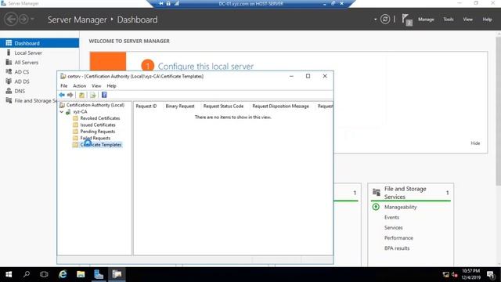501x282 pixels.
Task: Open the Action Center notification icon
Action: pyautogui.click(x=491, y=274)
